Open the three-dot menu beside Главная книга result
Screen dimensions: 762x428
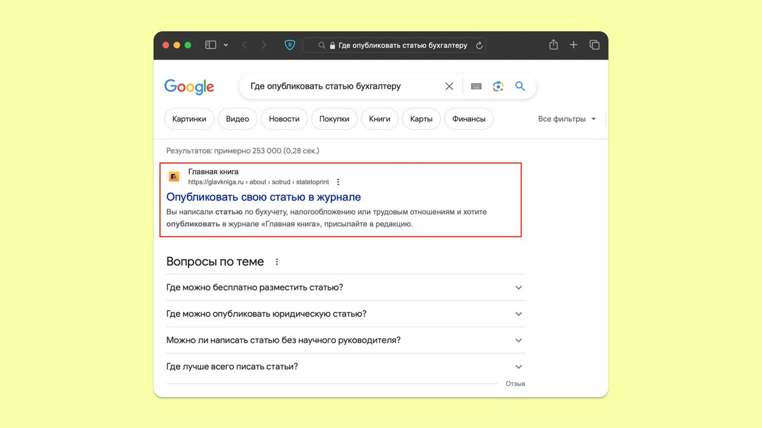pyautogui.click(x=338, y=182)
